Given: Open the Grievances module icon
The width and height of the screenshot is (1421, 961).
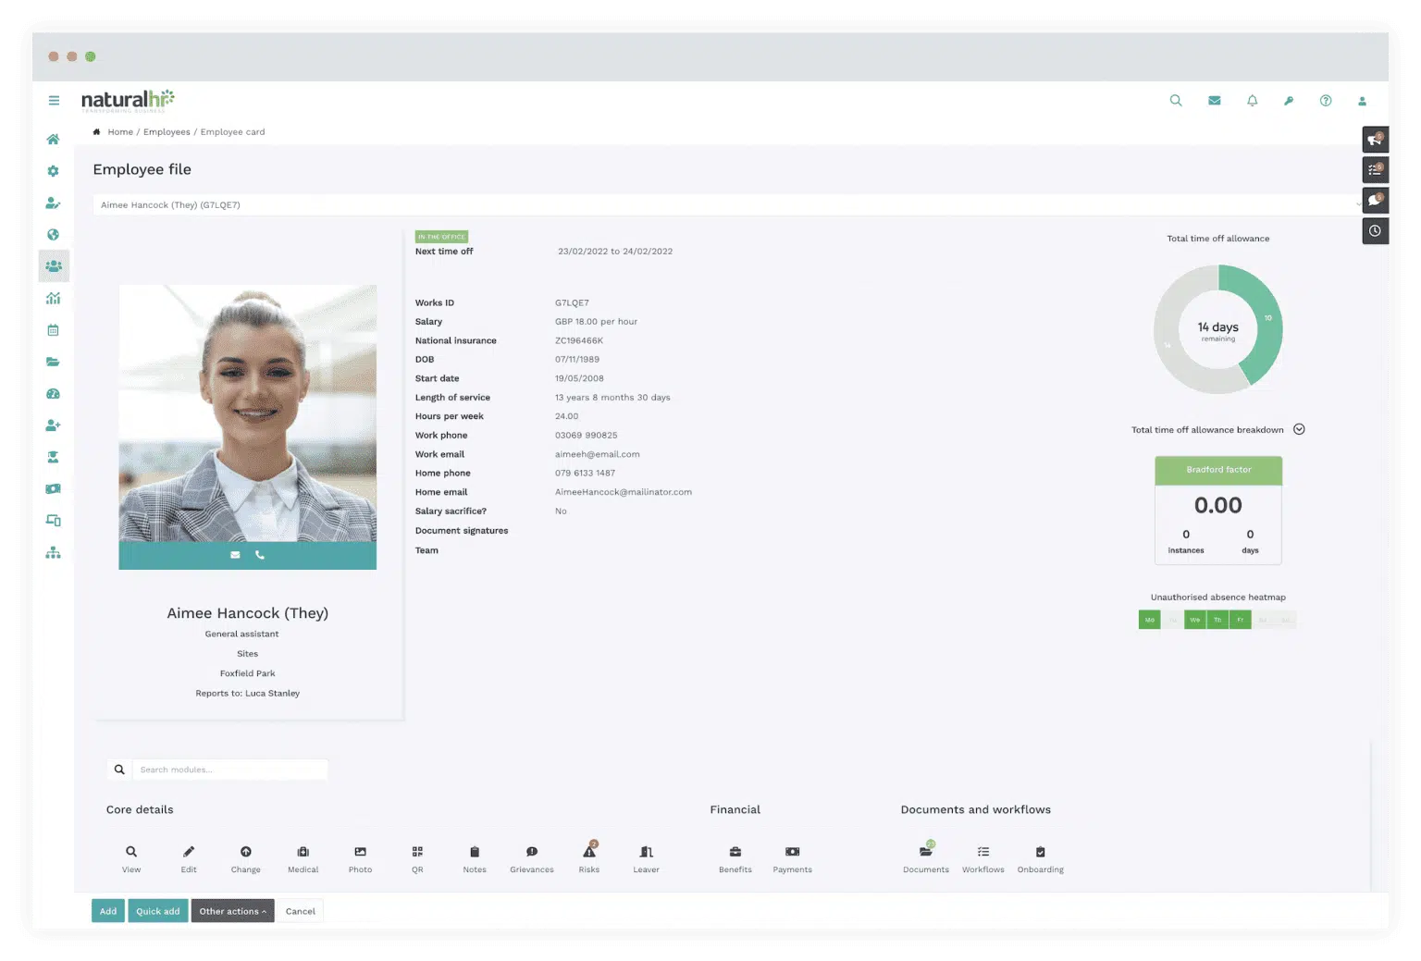Looking at the screenshot, I should click(532, 853).
